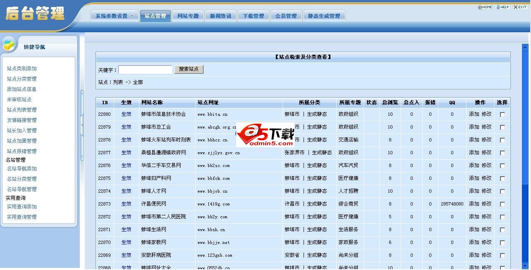The width and height of the screenshot is (531, 270).
Task: Click the vertical scrollbar down arrow
Action: click(525, 266)
